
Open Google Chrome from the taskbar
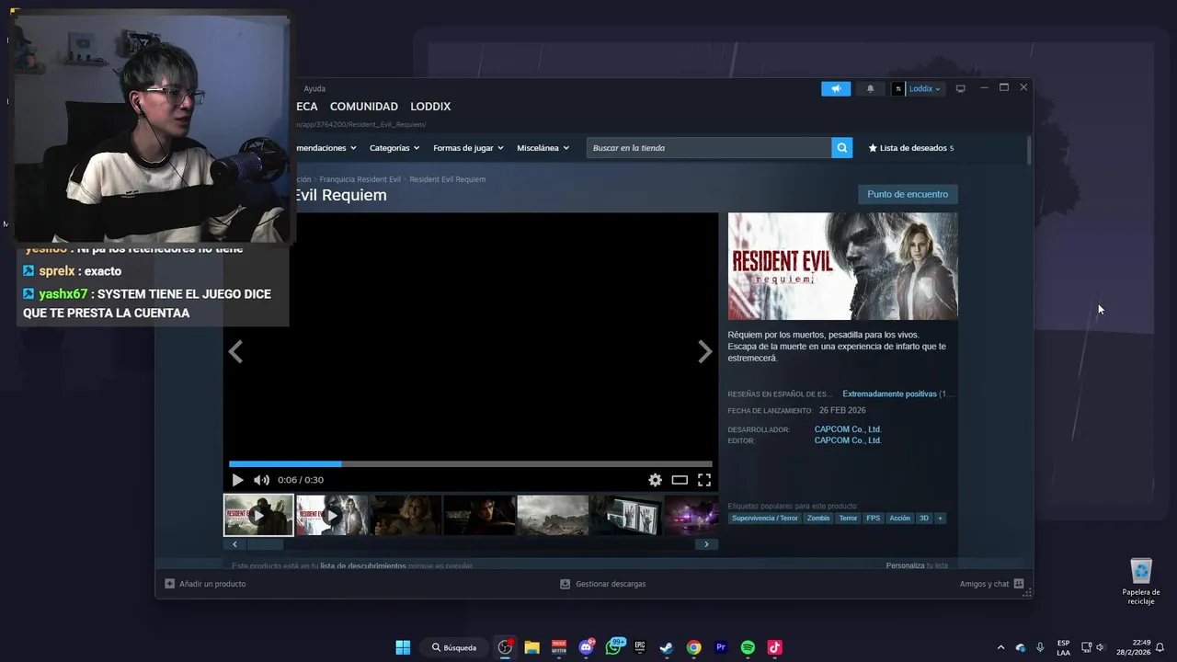pyautogui.click(x=694, y=647)
